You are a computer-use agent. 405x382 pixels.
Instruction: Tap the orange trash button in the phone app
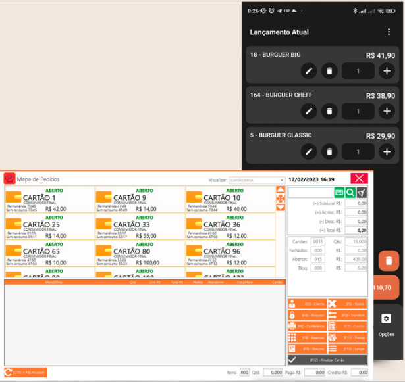(389, 260)
